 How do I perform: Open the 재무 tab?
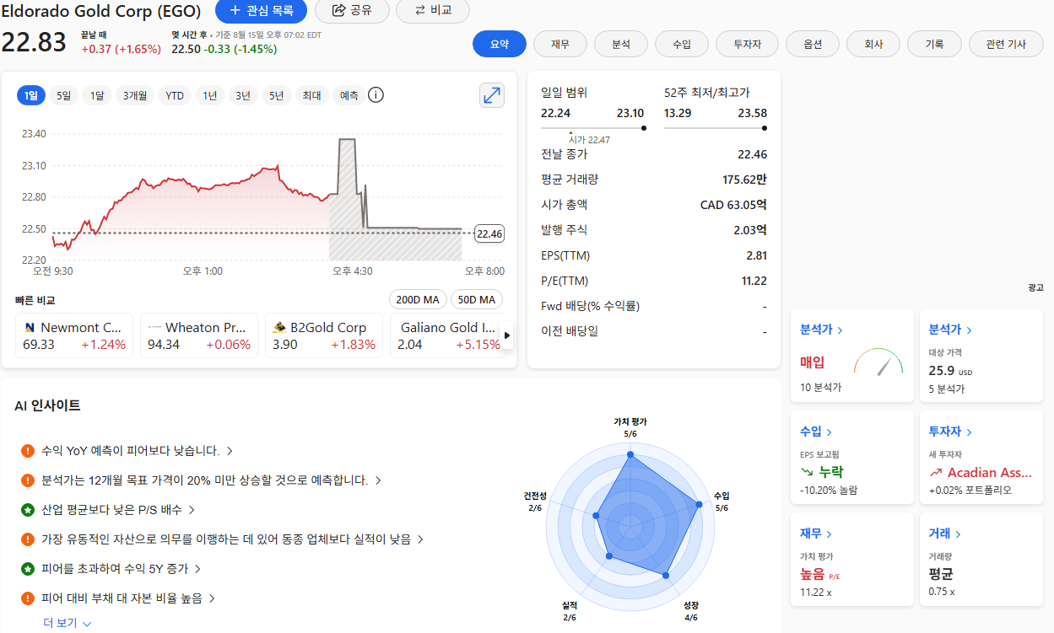[x=560, y=44]
